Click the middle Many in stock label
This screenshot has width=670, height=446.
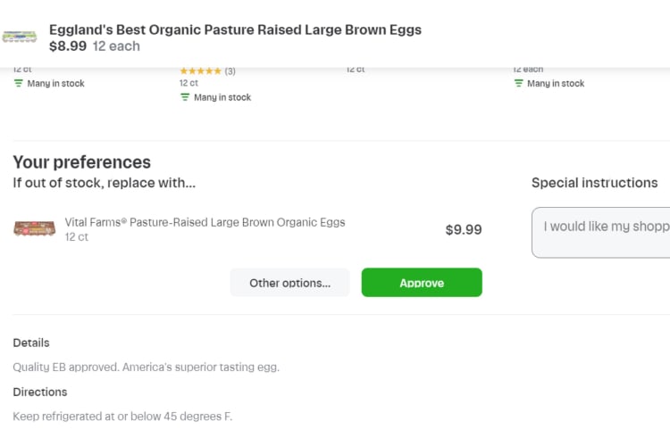pos(222,97)
